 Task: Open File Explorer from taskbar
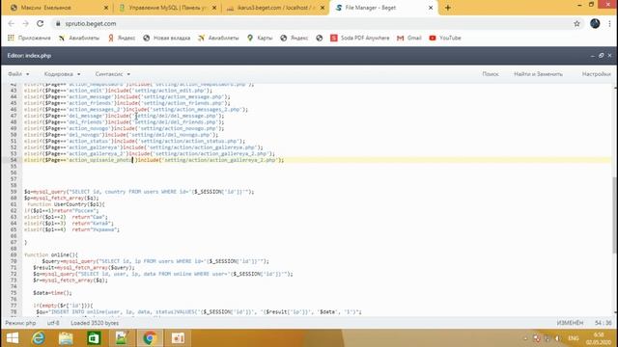click(x=66, y=338)
